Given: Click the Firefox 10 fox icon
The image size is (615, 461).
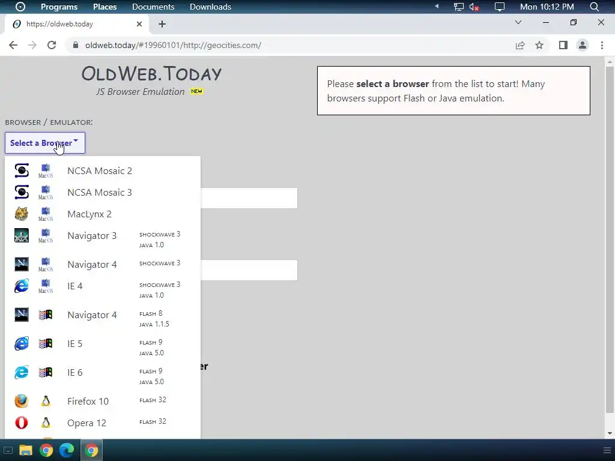Looking at the screenshot, I should (x=22, y=401).
